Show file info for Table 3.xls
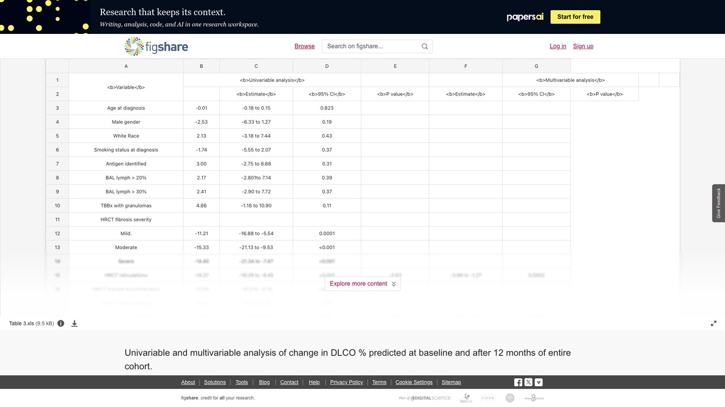Screen dimensions: 725x407 (61, 323)
